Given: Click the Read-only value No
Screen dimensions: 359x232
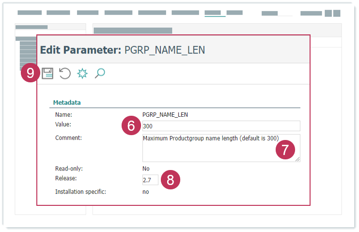Looking at the screenshot, I should (146, 169).
